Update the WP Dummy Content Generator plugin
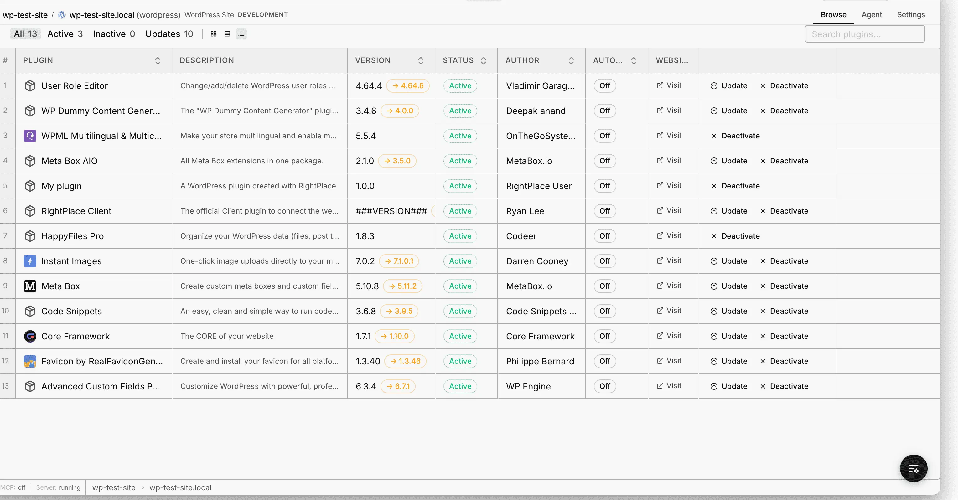Screen dimensions: 958x500 click(728, 111)
